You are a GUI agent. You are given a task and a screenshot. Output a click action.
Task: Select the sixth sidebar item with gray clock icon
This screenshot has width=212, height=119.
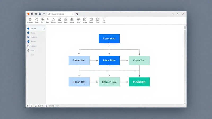[x=36, y=51]
